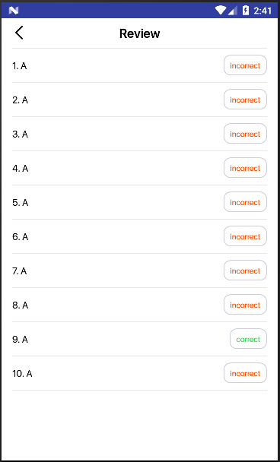Click the 9. A answer text

tap(20, 340)
